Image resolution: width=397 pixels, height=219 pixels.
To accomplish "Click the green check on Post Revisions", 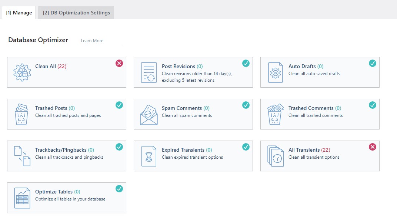I will coord(246,63).
